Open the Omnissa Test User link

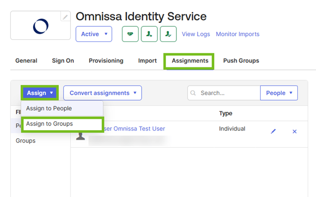click(x=134, y=129)
